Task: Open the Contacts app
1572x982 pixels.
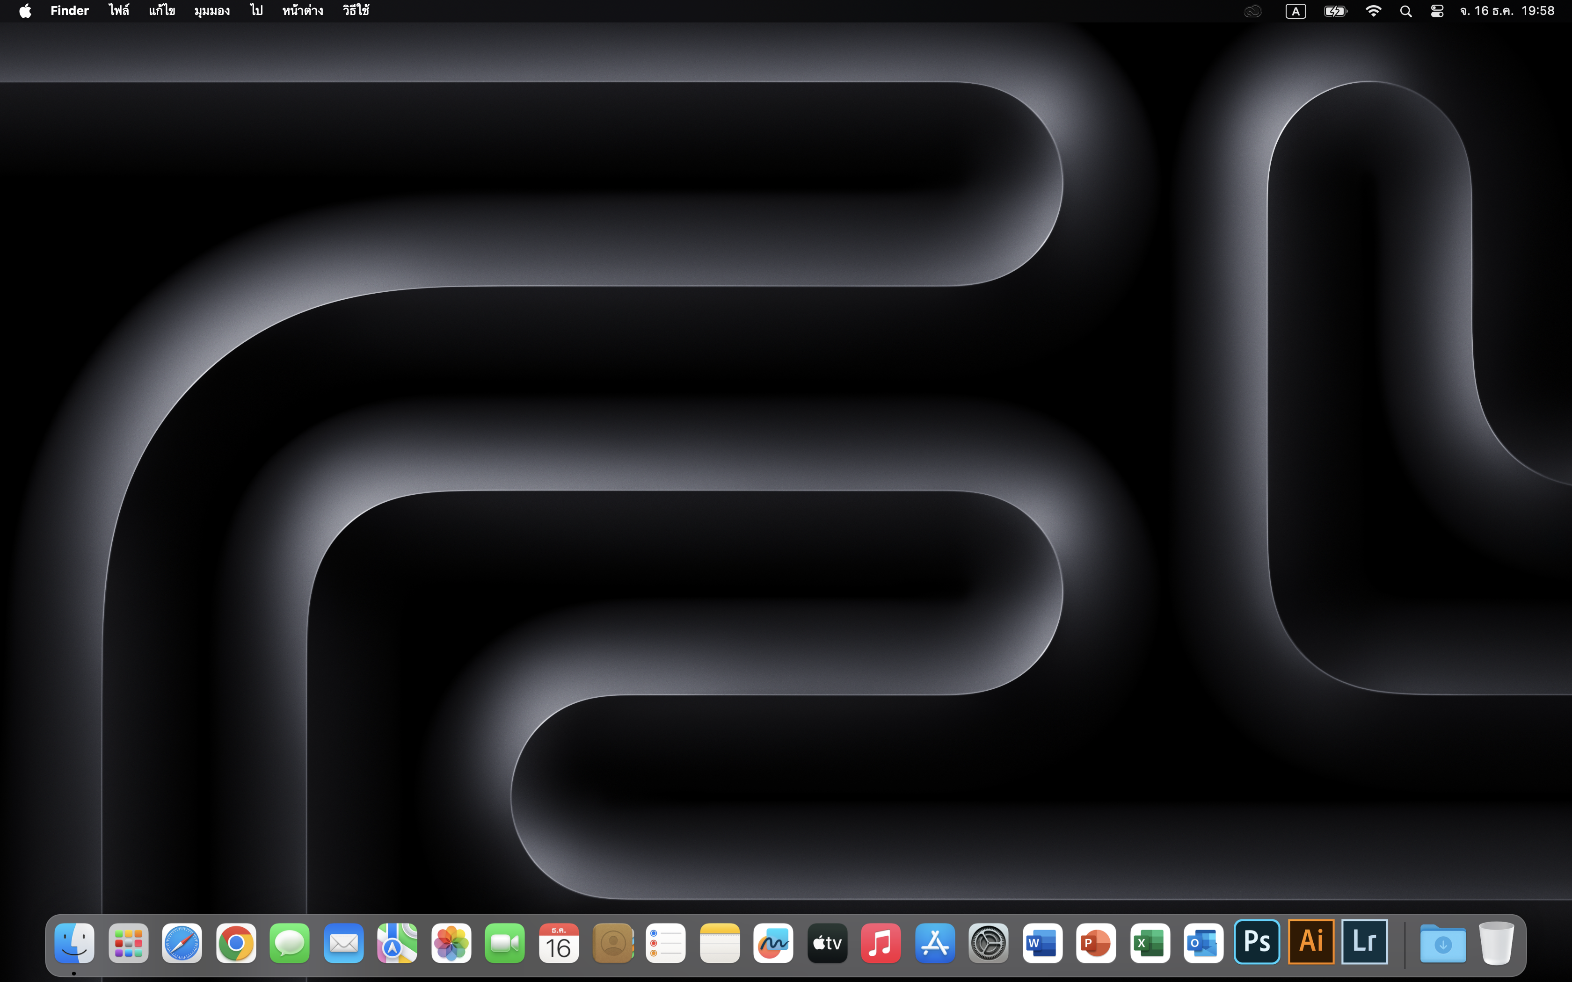Action: point(612,942)
